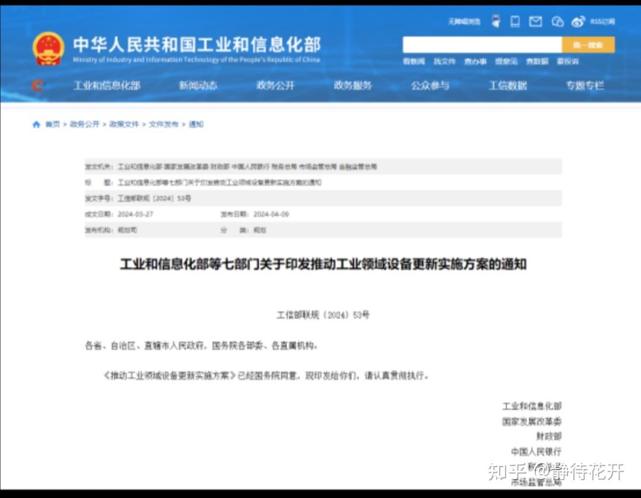Click the centered document number 工信部联规〔2024〕53号
641x498 pixels.
323,315
